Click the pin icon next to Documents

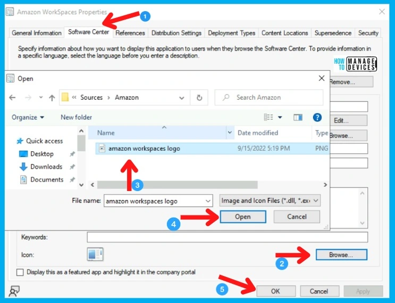[72, 179]
